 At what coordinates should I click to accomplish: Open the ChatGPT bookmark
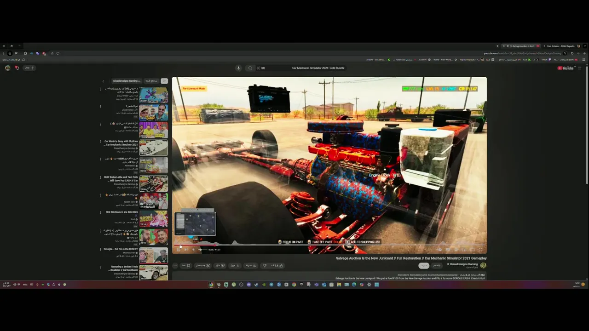point(425,60)
